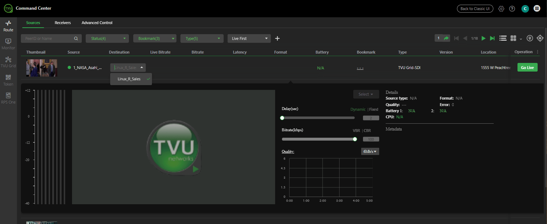The height and width of the screenshot is (224, 547).
Task: Click the Live Bitrate column header
Action: click(160, 52)
